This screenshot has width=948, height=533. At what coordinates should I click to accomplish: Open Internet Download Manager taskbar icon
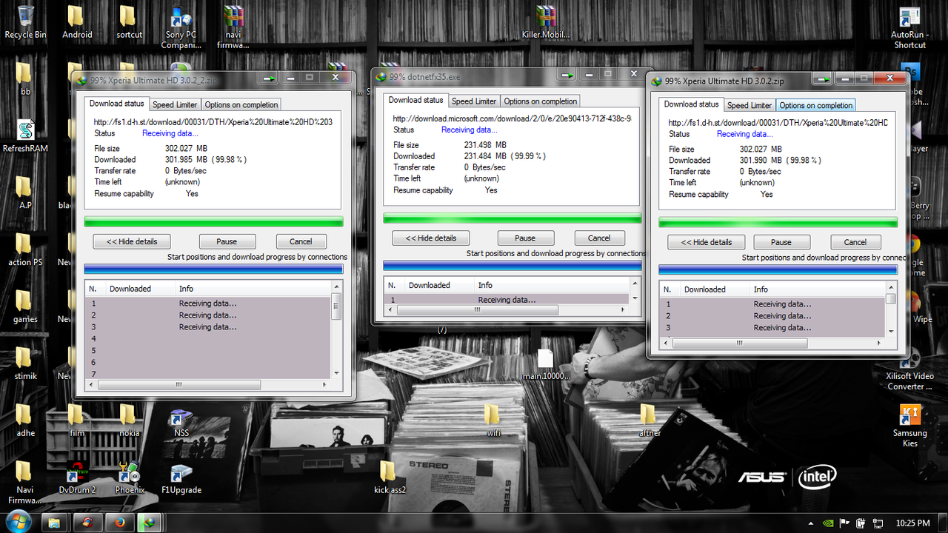point(150,523)
